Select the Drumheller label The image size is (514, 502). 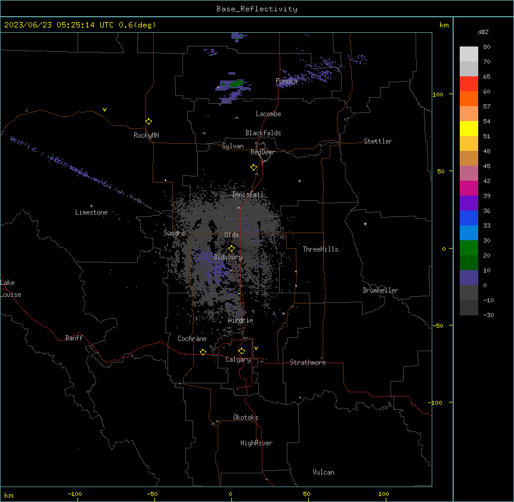[x=380, y=290]
